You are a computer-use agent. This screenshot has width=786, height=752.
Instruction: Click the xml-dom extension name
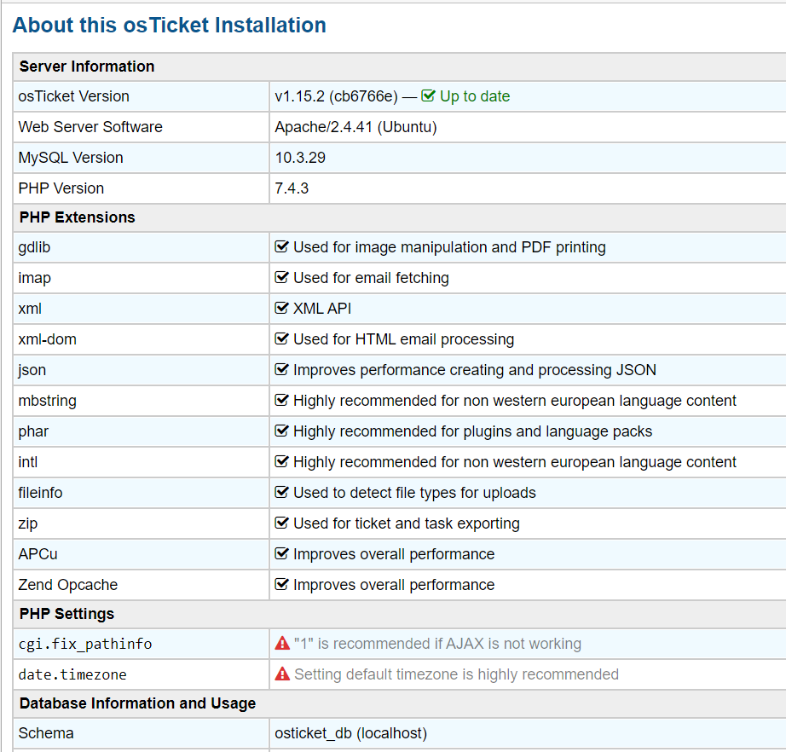coord(47,338)
